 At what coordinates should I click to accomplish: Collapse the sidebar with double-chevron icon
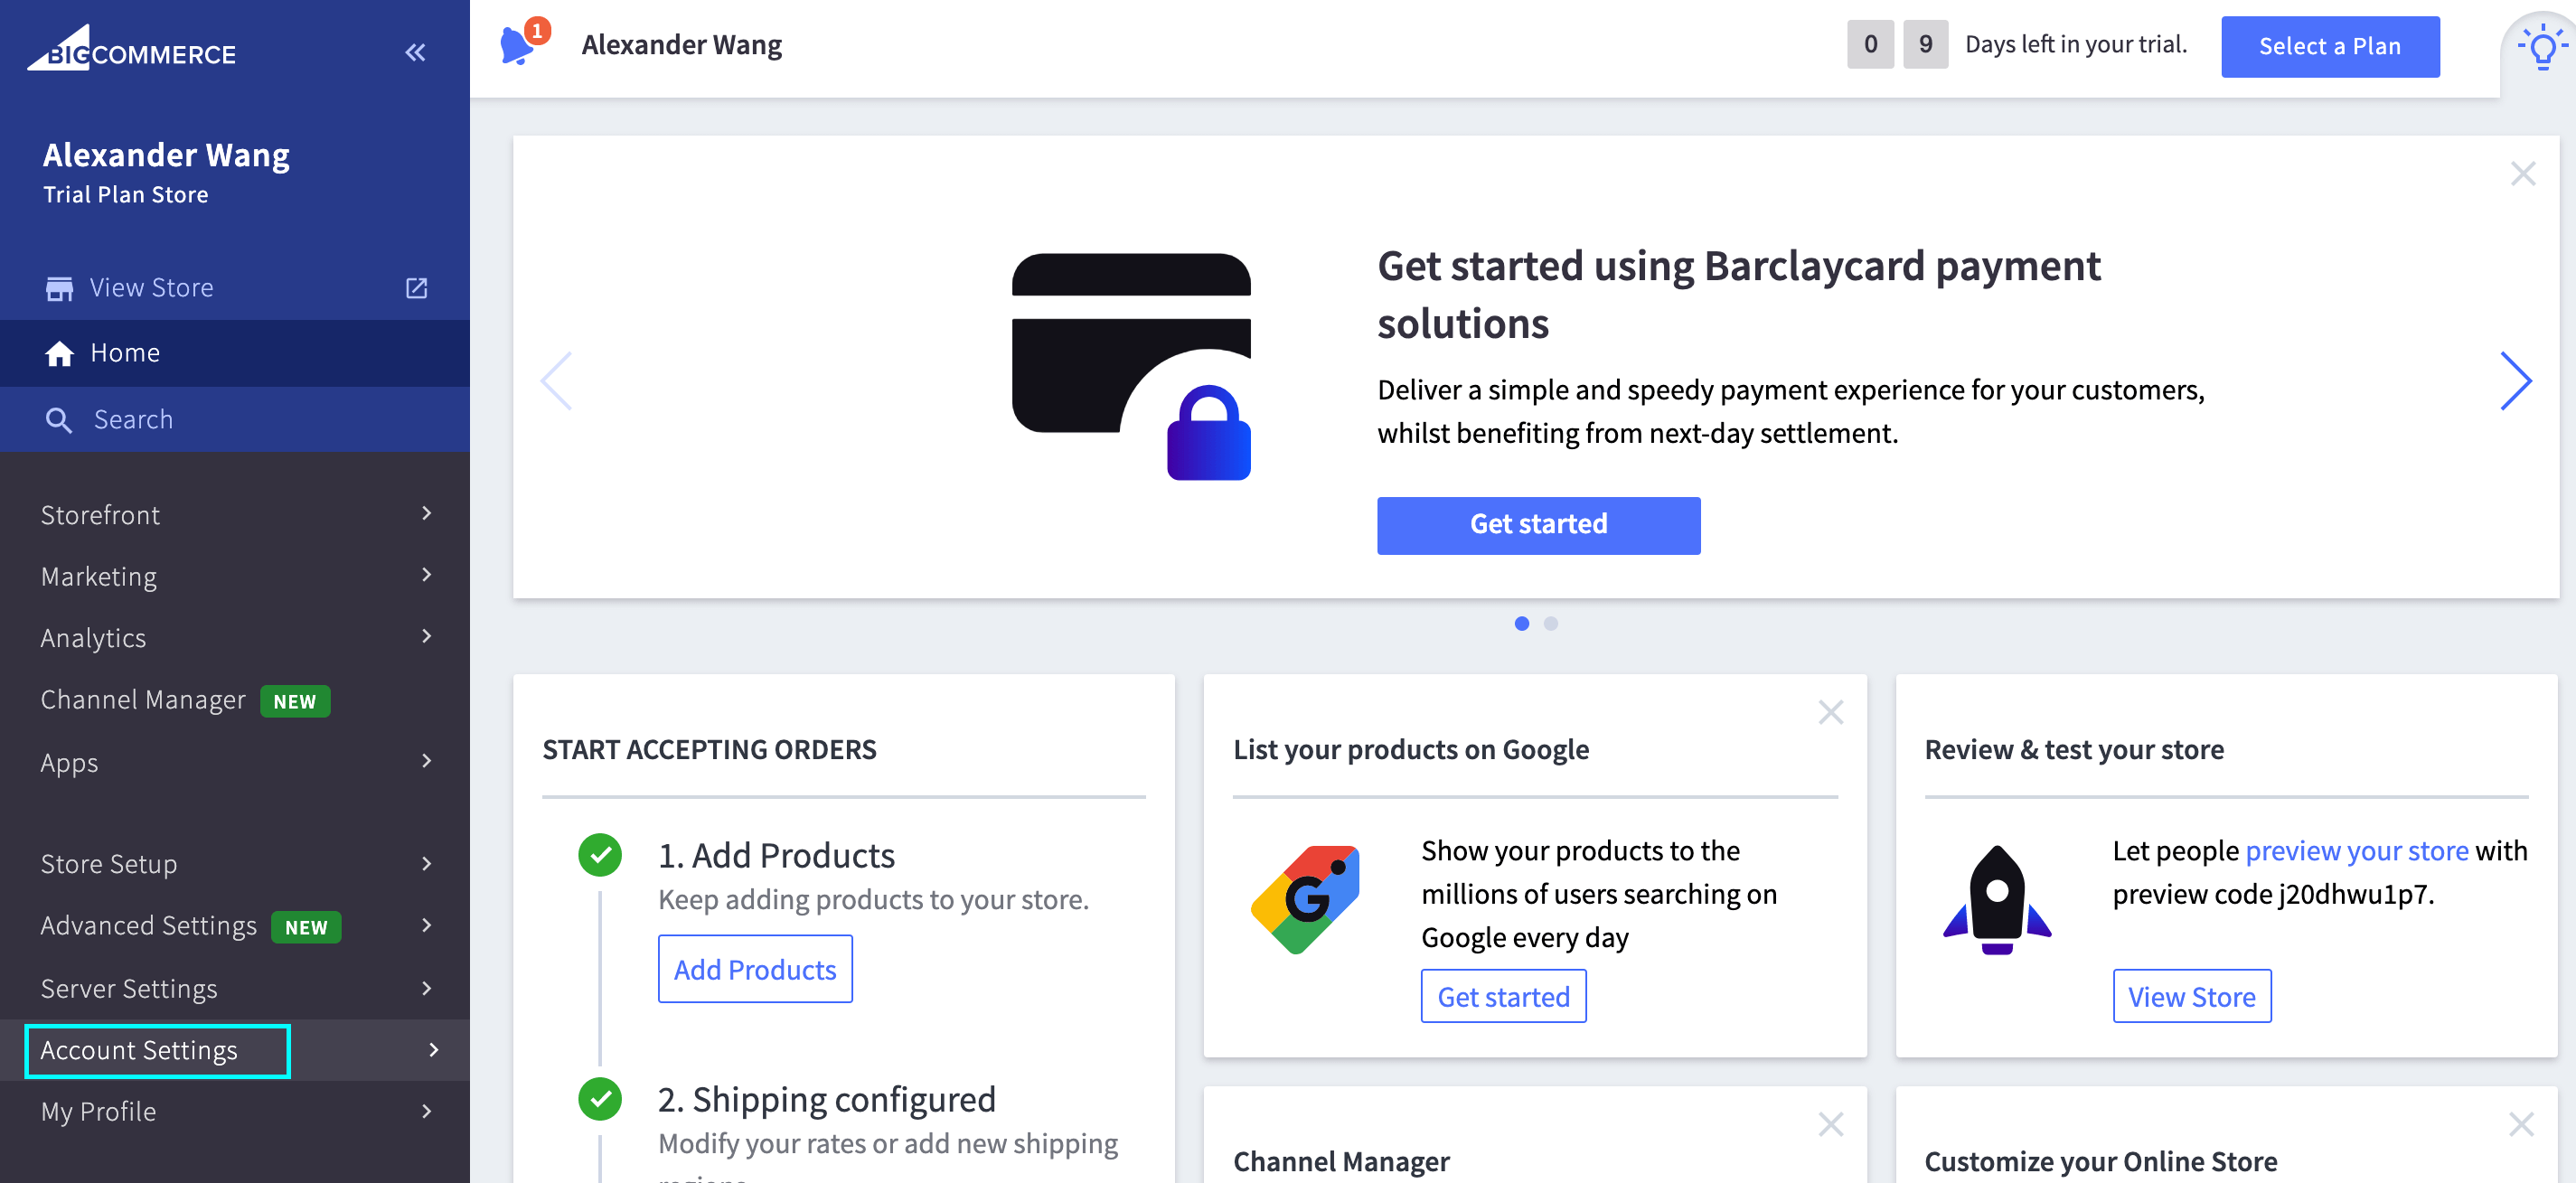[415, 52]
